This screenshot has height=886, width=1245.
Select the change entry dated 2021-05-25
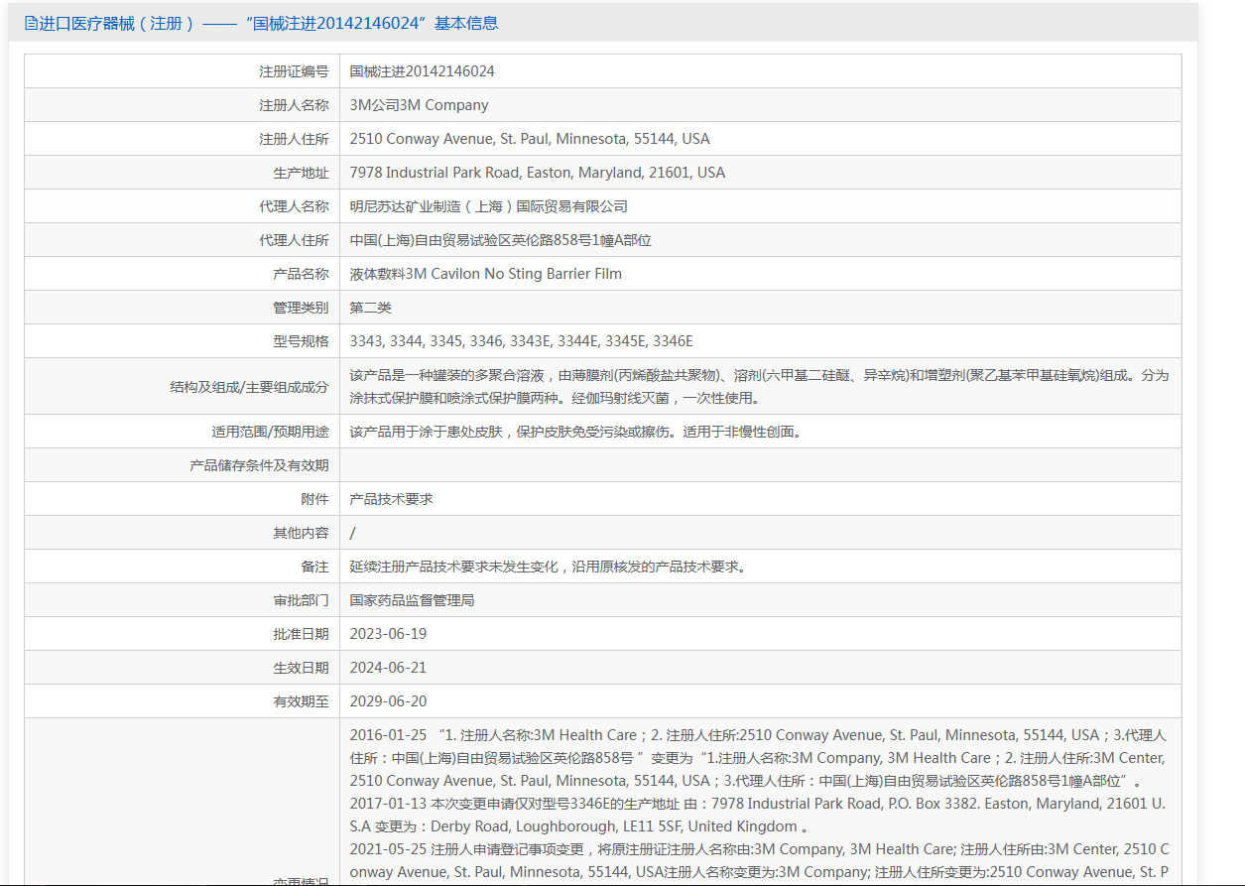pyautogui.click(x=759, y=860)
